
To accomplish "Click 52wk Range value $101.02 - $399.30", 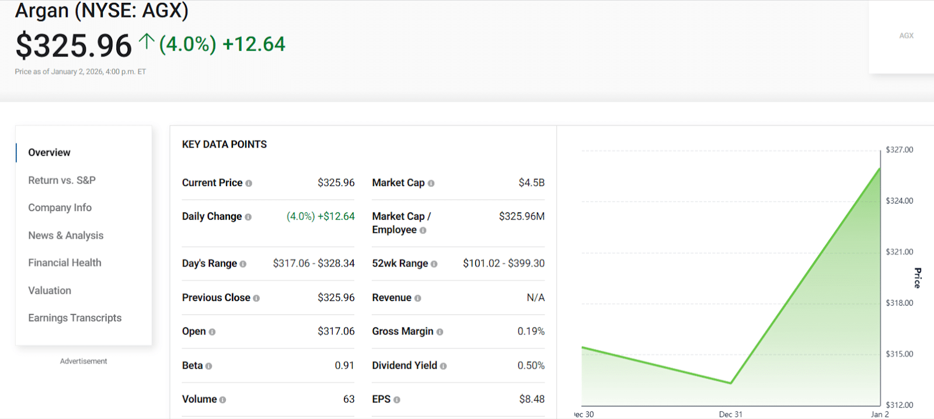I will [x=504, y=263].
